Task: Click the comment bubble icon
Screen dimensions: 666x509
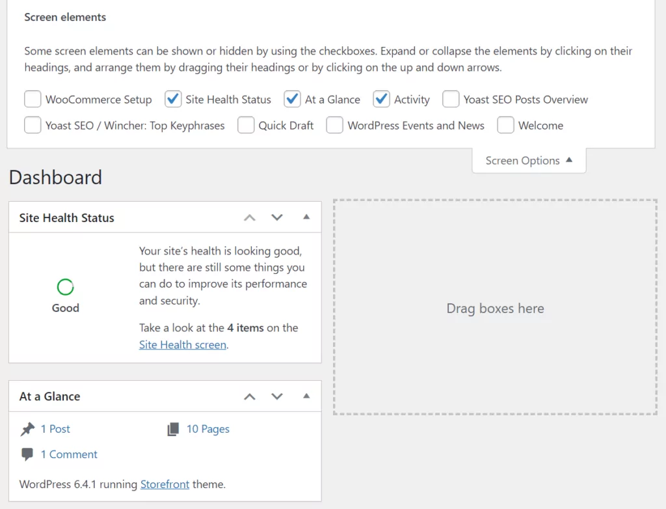Action: click(x=27, y=454)
